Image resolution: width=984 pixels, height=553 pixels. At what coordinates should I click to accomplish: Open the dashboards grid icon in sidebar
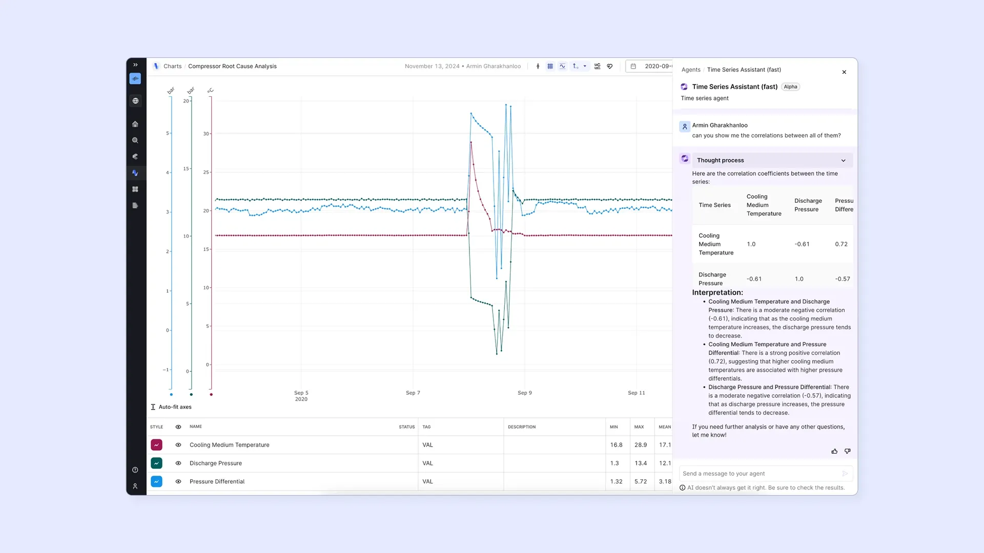(x=135, y=189)
